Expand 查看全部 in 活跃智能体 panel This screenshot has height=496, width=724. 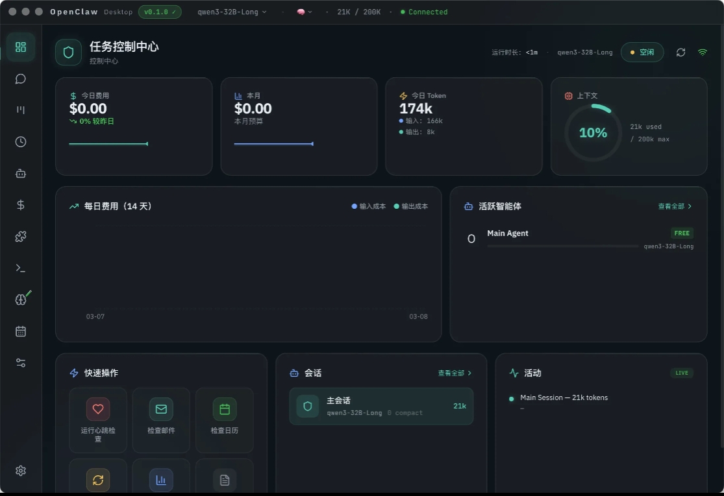pos(675,206)
